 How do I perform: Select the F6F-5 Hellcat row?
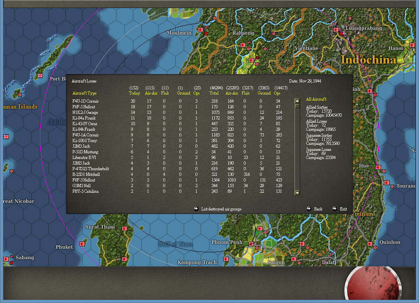[x=176, y=107]
